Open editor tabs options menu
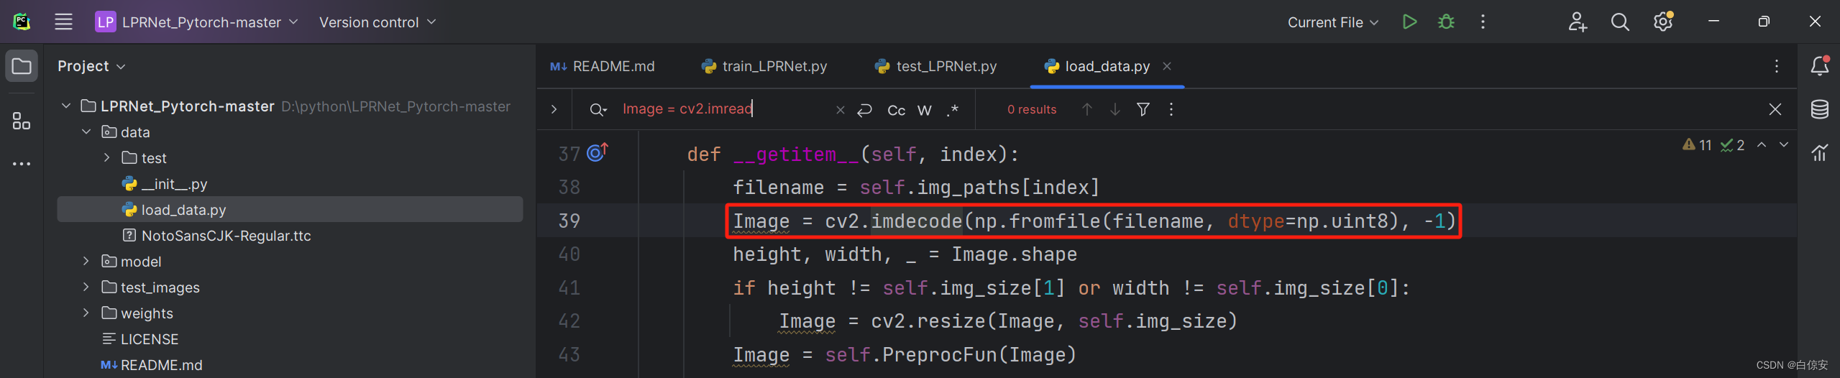 coord(1777,66)
